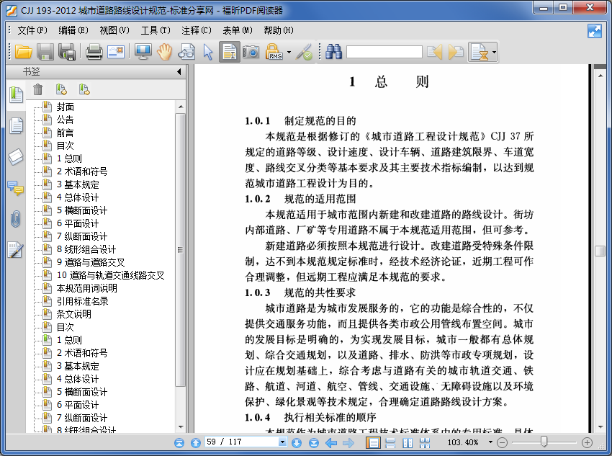This screenshot has width=612, height=456.
Task: Open the 视图(V) menu
Action: 114,30
